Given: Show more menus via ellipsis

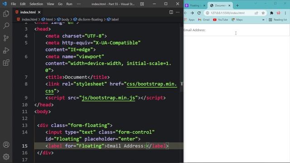Looking at the screenshot, I should point(78,4).
